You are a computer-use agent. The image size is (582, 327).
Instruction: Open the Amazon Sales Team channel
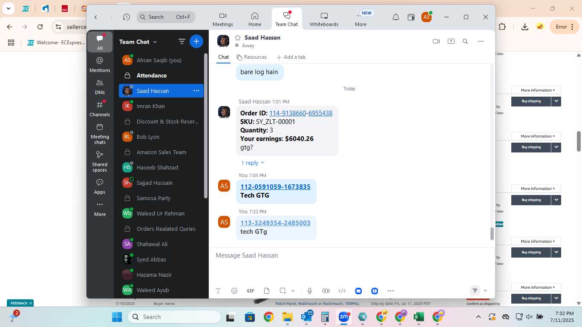(161, 152)
